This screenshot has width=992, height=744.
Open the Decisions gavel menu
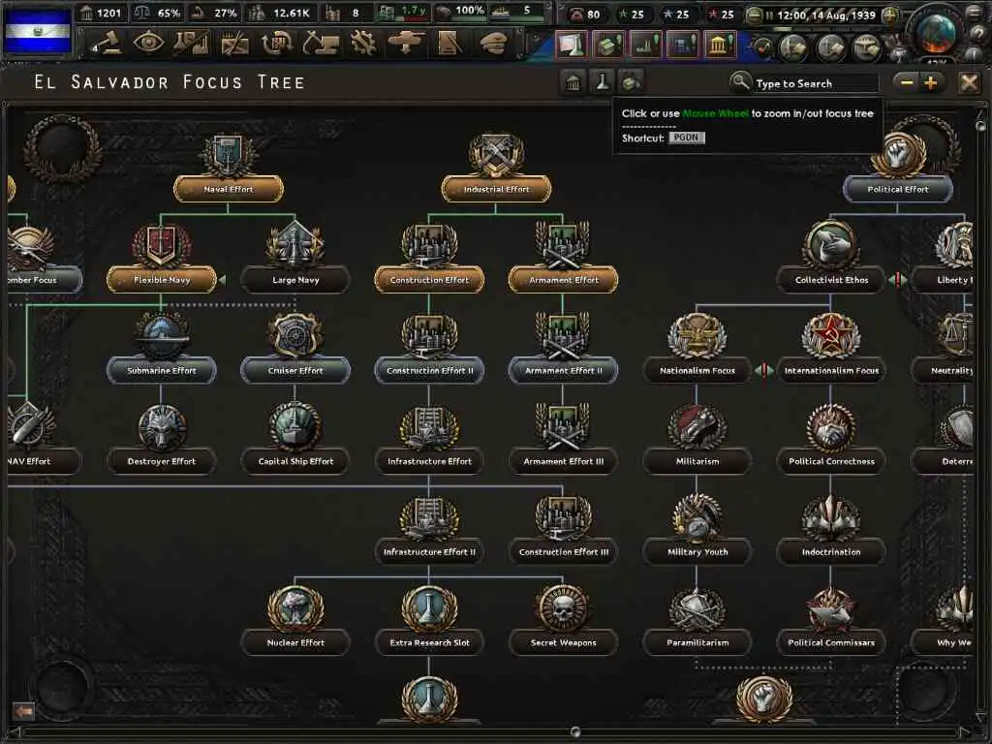(x=106, y=44)
